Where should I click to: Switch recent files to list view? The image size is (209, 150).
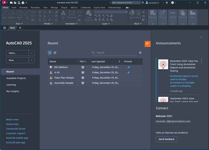50,53
